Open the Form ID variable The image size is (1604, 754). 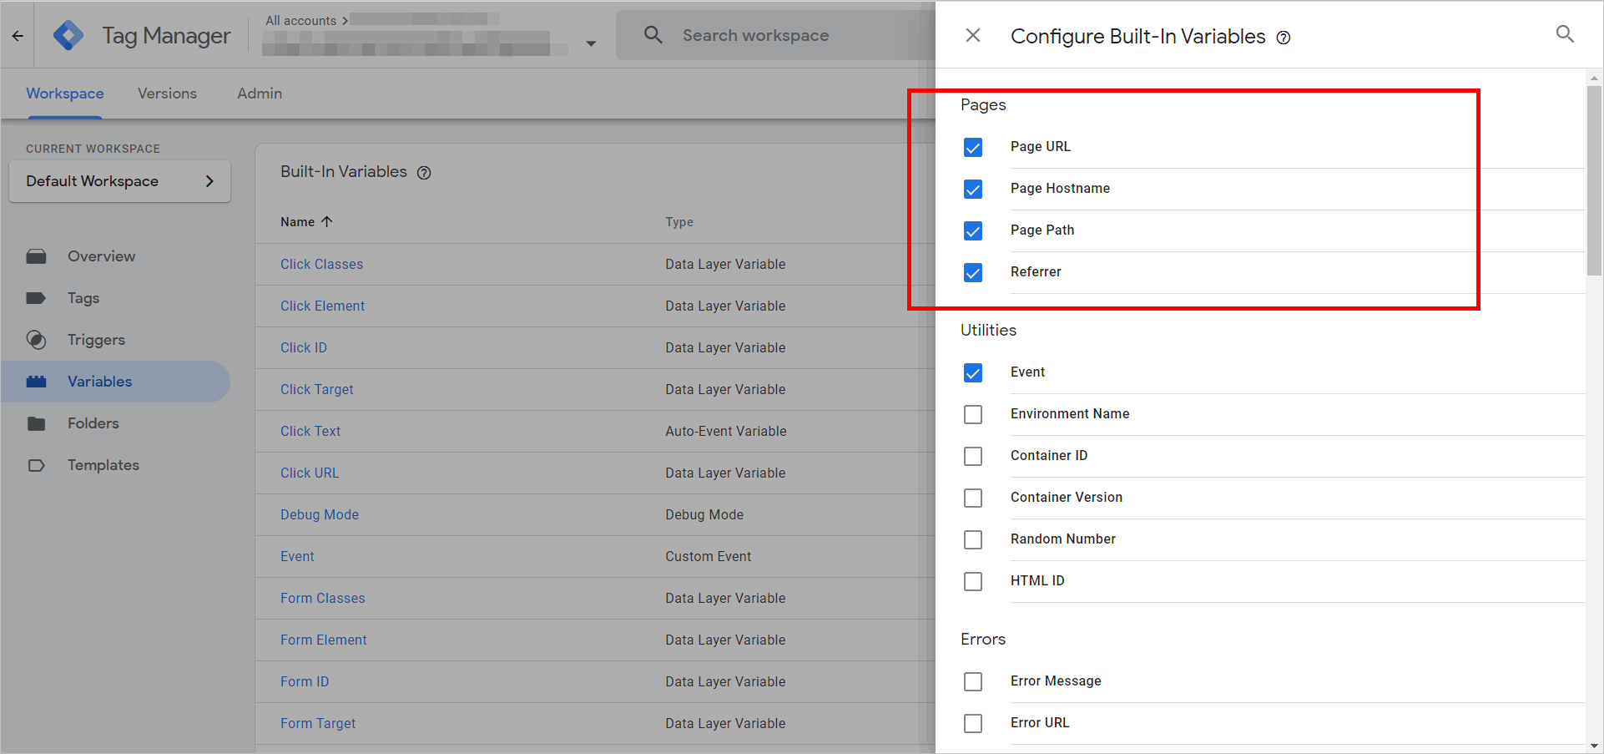pyautogui.click(x=305, y=681)
